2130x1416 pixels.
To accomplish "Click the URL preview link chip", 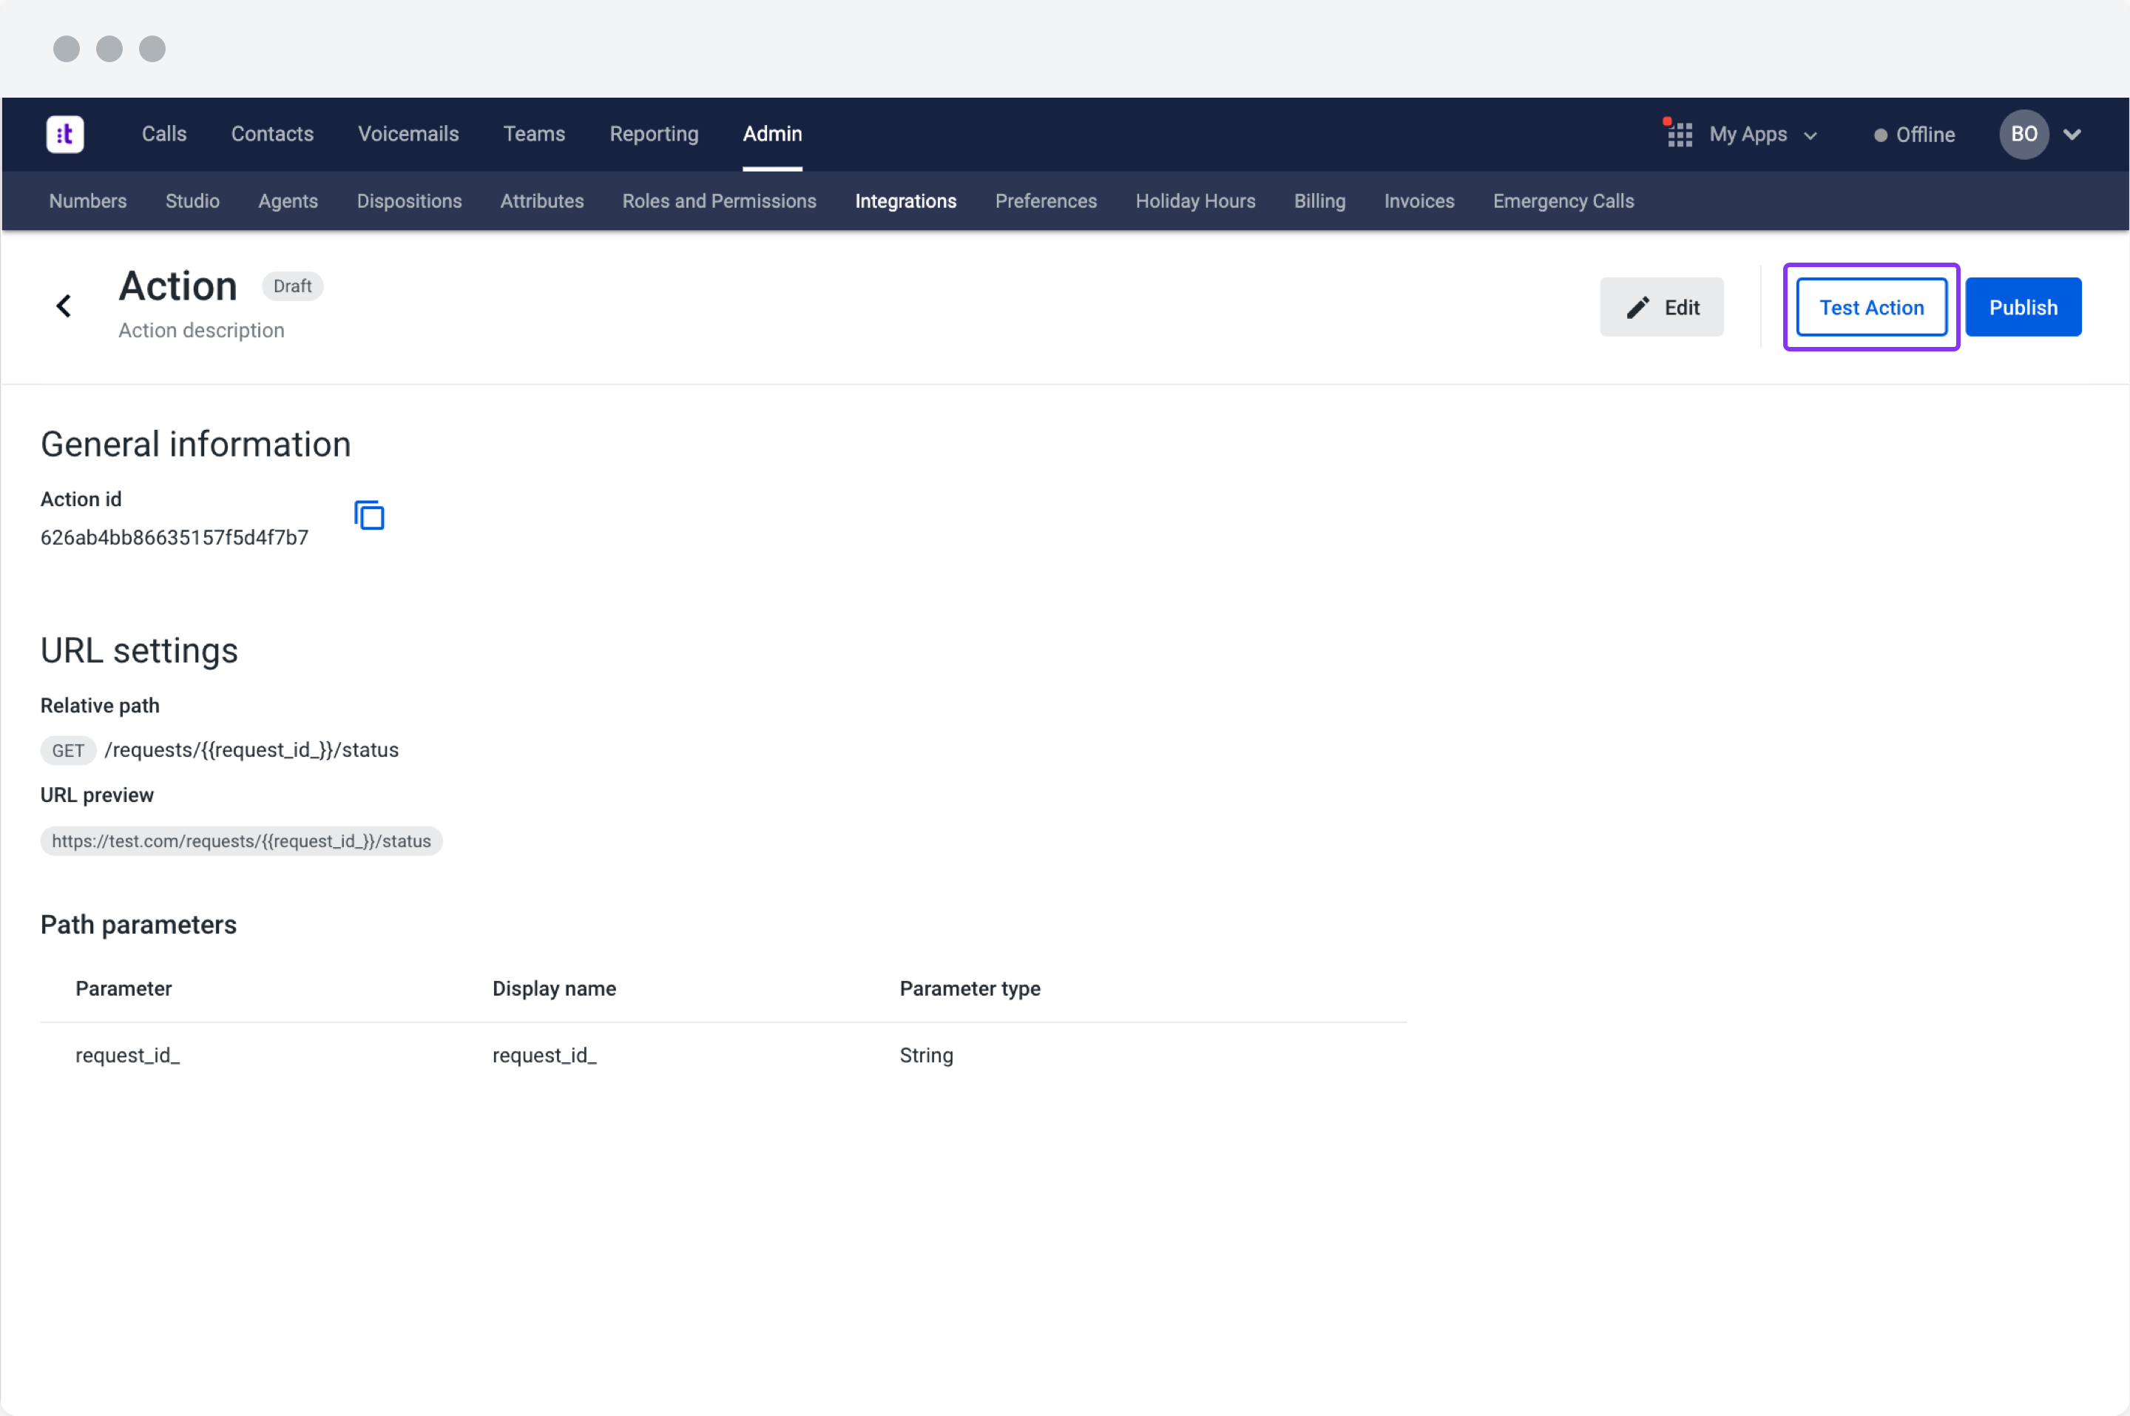I will pyautogui.click(x=241, y=842).
